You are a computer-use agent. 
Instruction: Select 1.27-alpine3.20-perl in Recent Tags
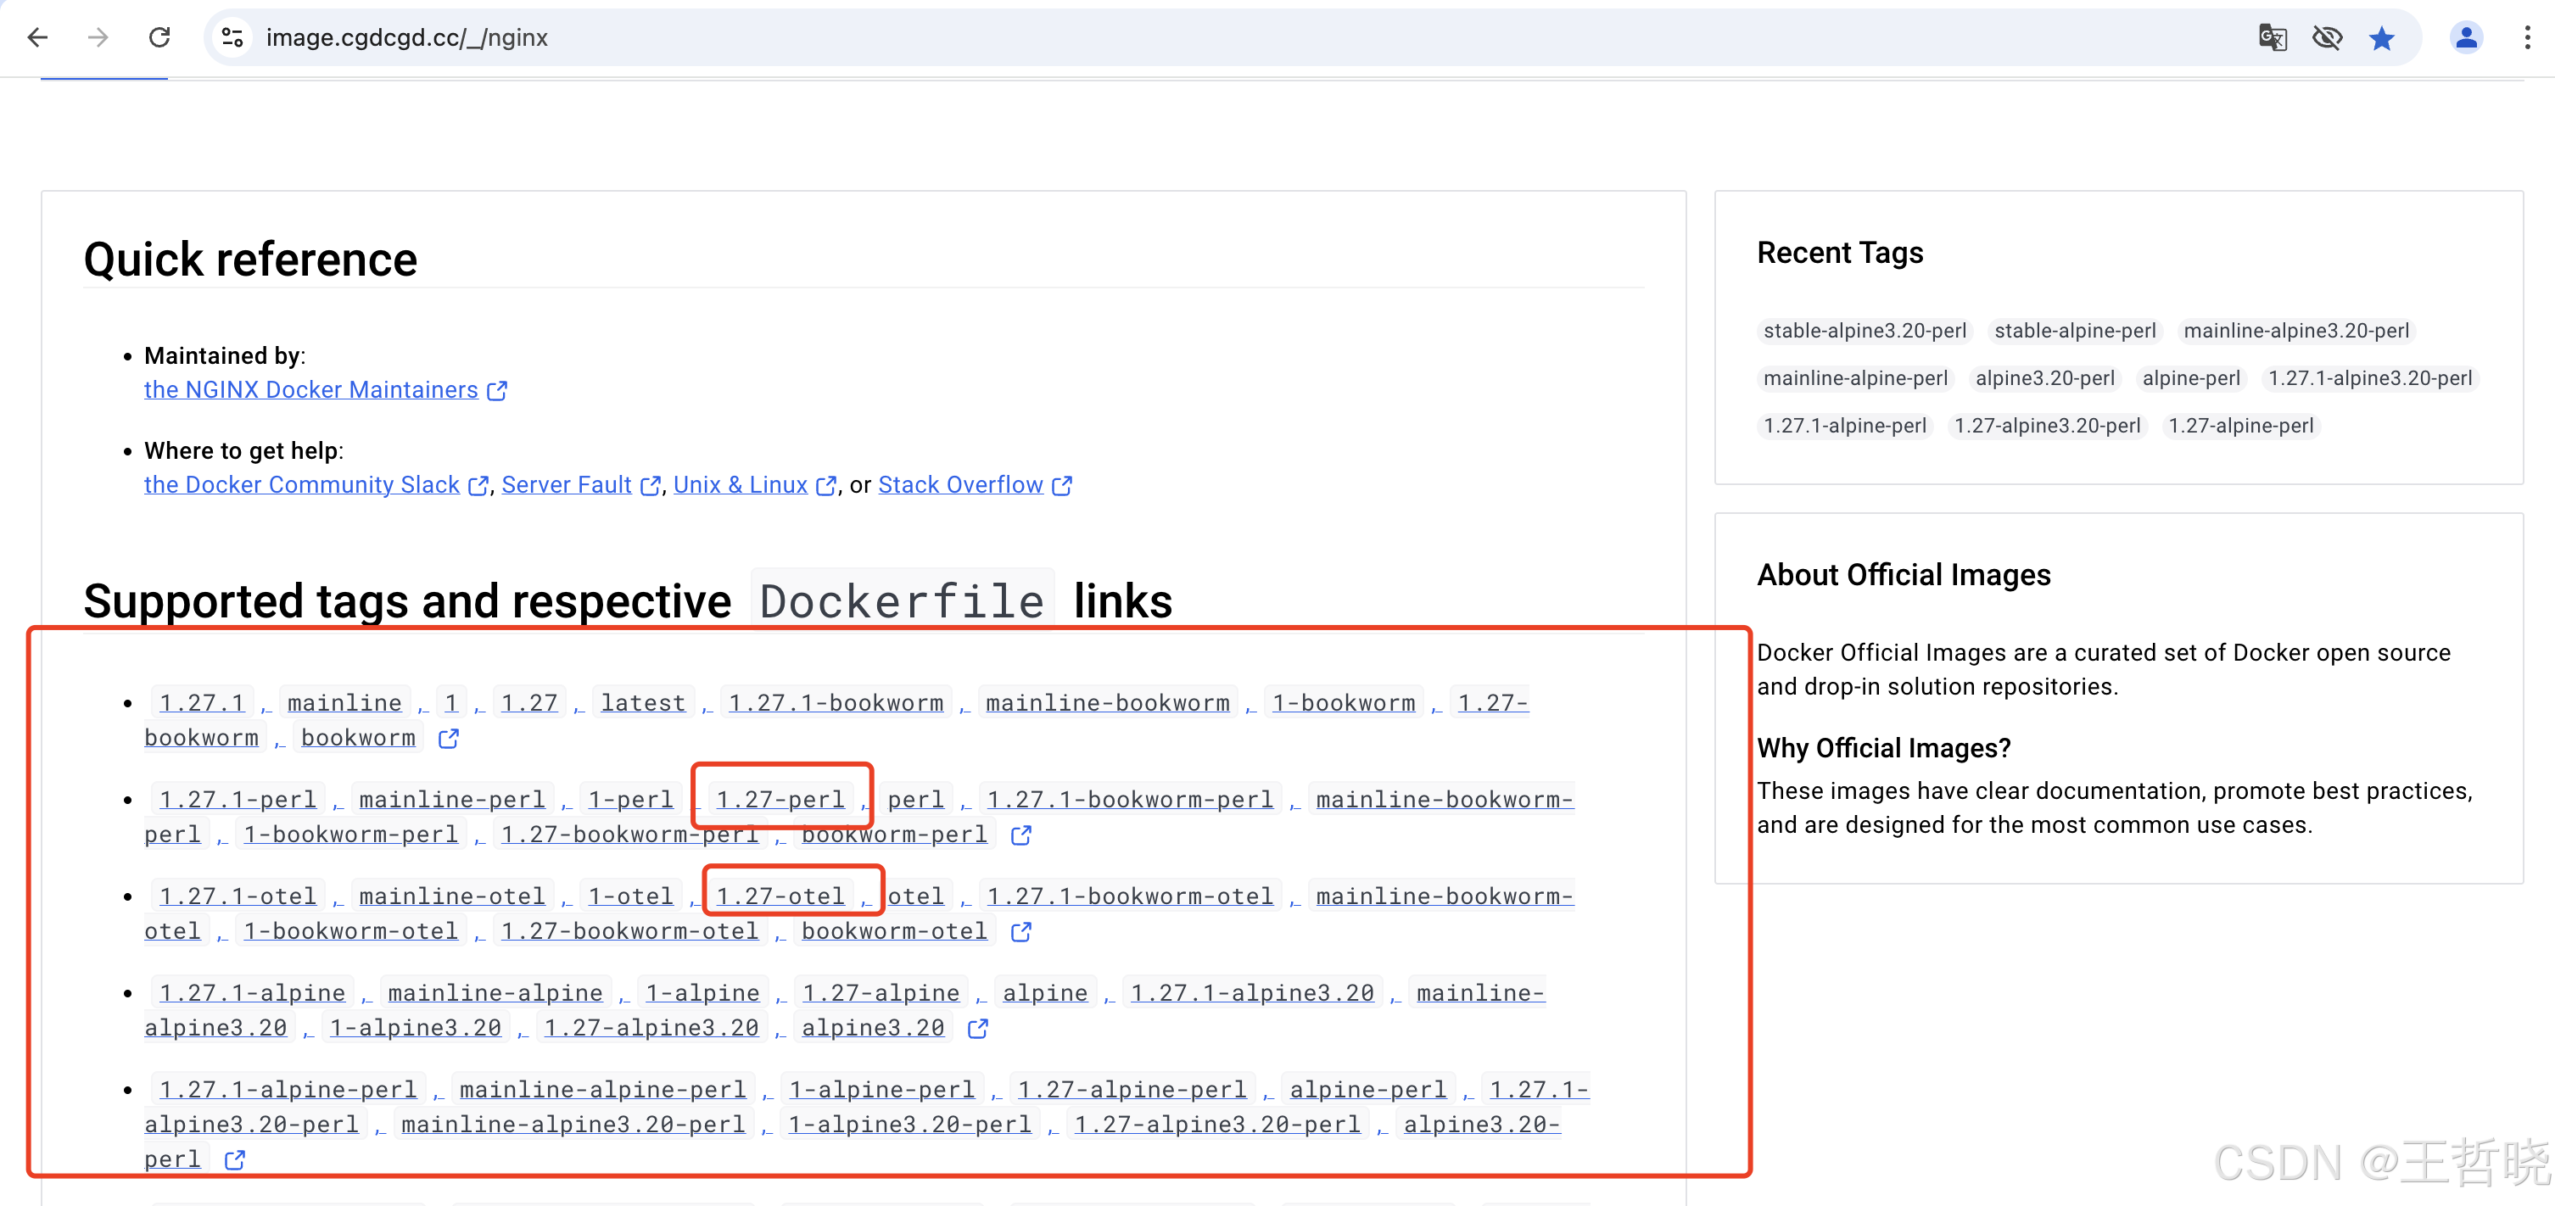pos(2047,426)
